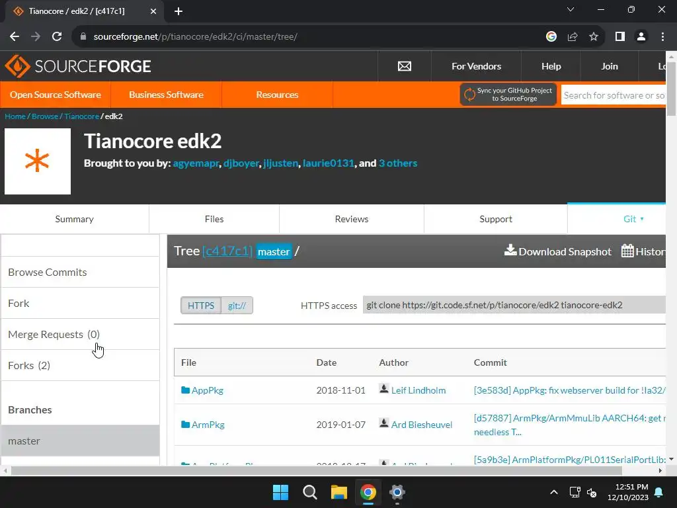Open contributor laurie0131's profile
This screenshot has height=508, width=677.
pos(329,163)
